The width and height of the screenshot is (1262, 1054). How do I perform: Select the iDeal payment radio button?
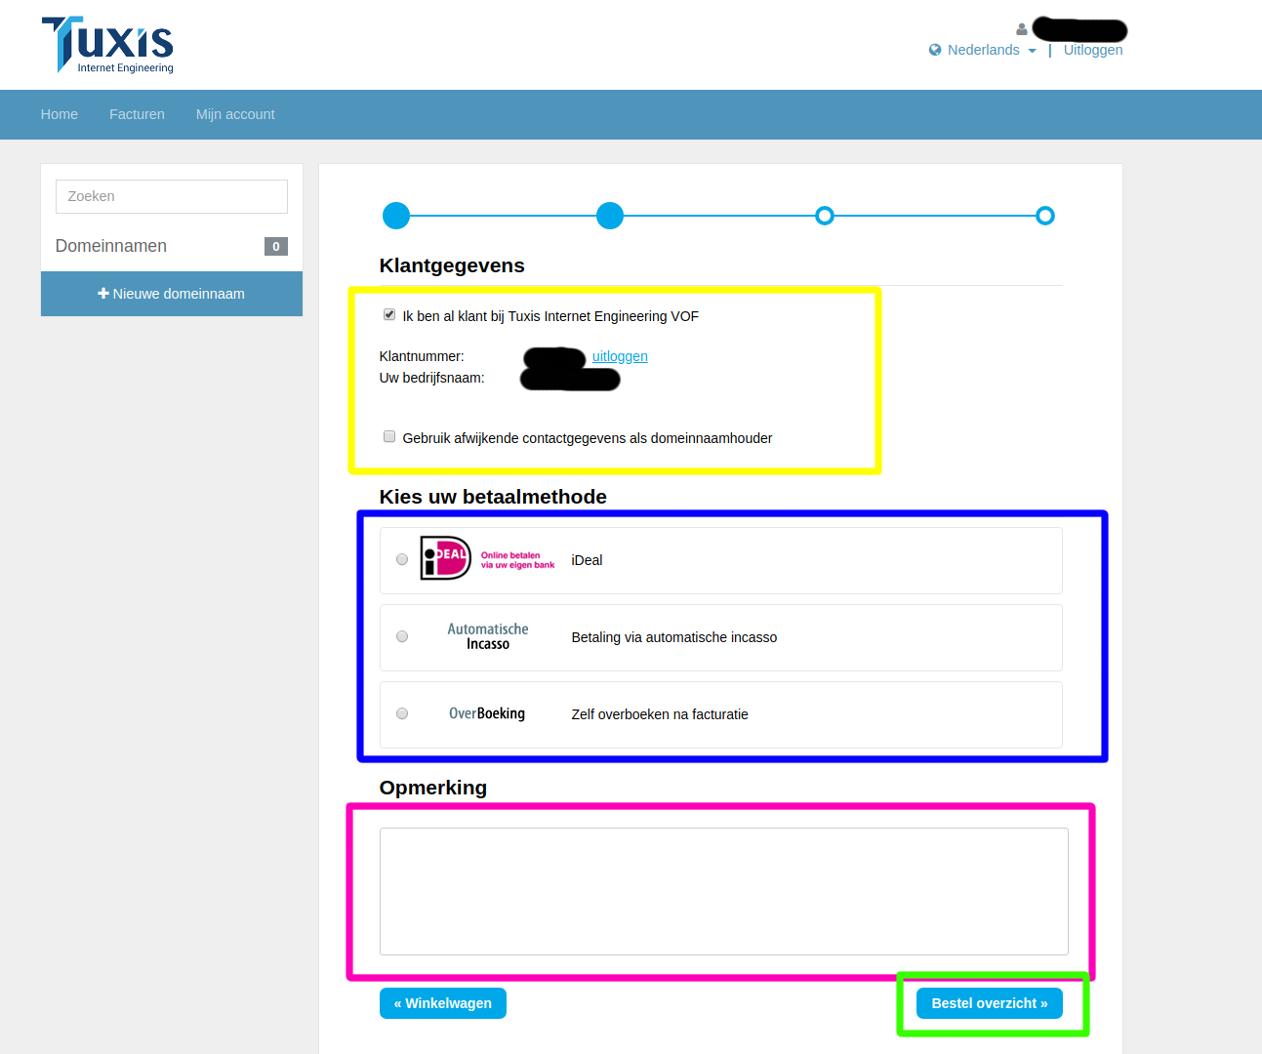click(402, 559)
